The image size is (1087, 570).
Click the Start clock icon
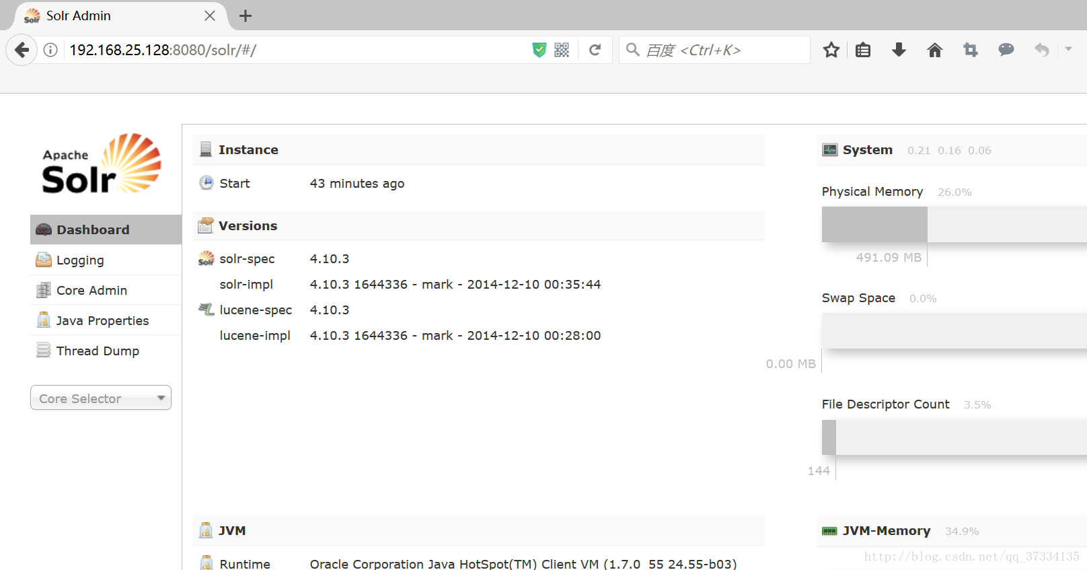(x=207, y=182)
